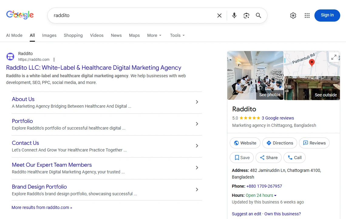
Task: Save the Raddito business listing
Action: pos(242,158)
